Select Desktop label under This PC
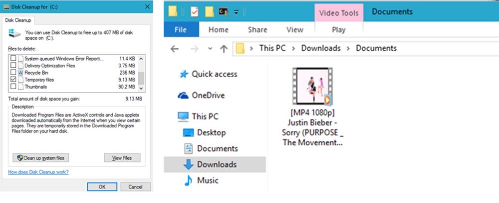 [211, 132]
